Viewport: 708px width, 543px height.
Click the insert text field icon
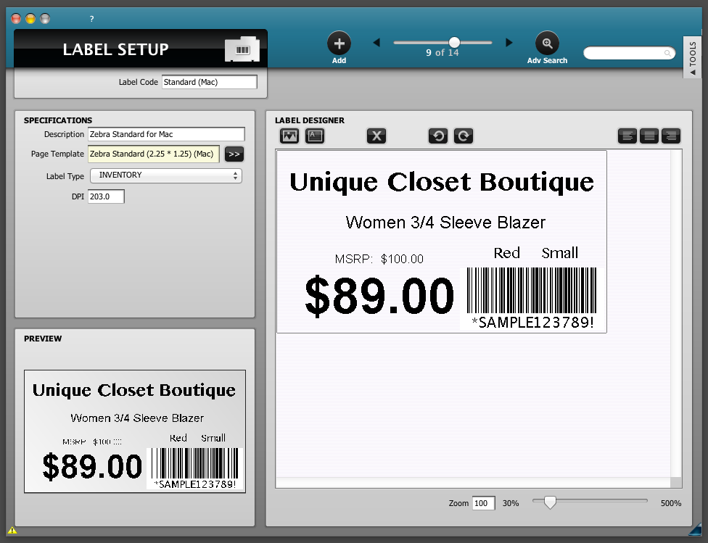314,136
